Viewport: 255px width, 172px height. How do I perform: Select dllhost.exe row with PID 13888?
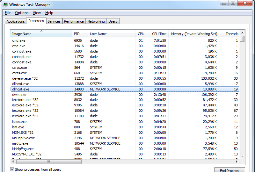pyautogui.click(x=125, y=84)
